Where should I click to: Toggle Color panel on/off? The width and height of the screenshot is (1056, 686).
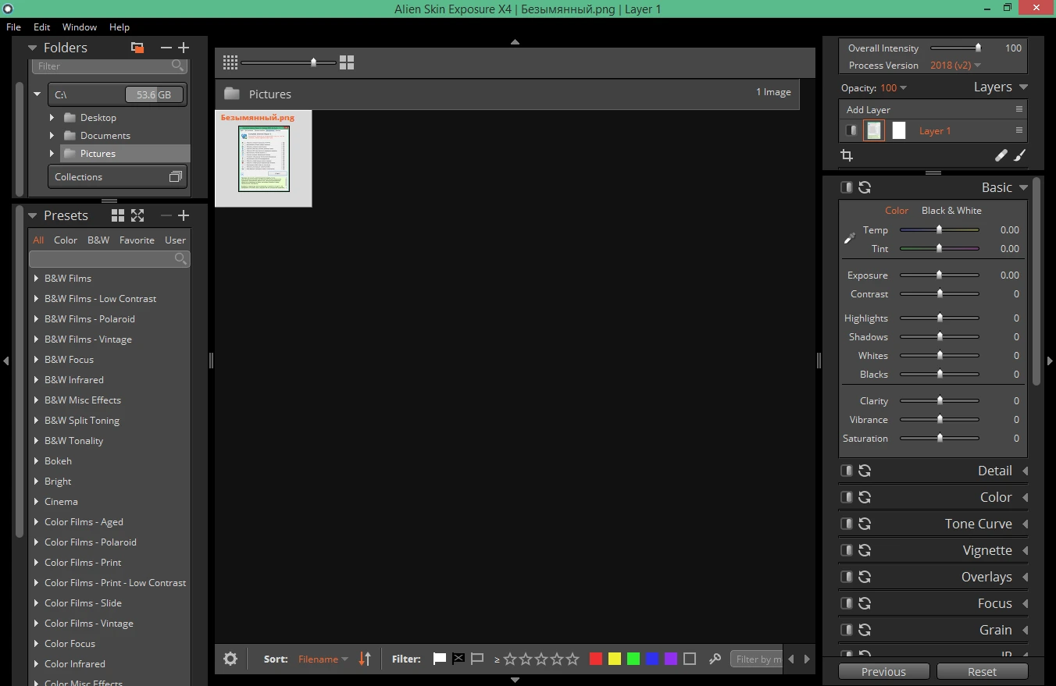click(846, 497)
